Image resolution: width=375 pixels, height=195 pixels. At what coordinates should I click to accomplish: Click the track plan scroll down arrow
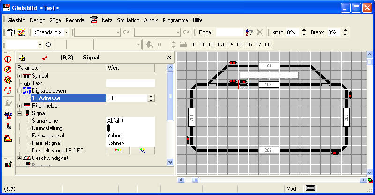click(x=369, y=172)
